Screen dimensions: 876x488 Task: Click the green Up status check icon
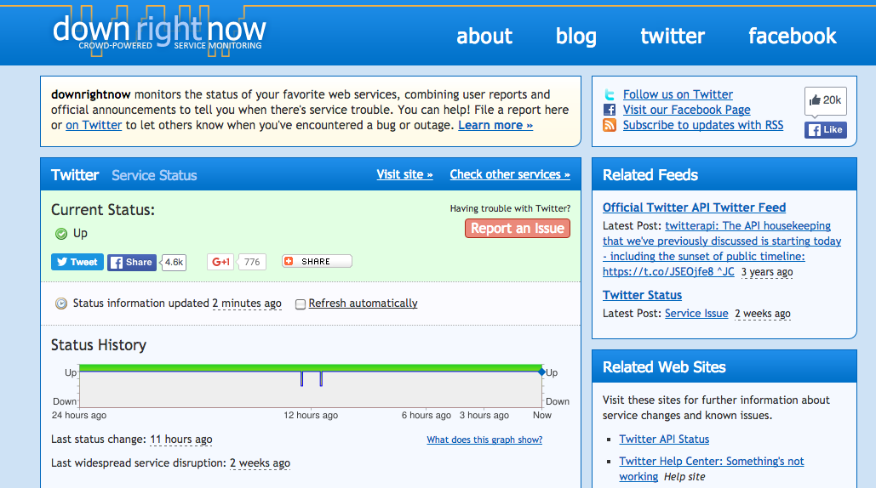(x=61, y=234)
